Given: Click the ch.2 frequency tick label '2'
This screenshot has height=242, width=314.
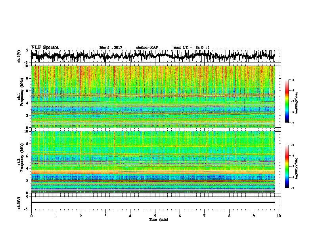Looking at the screenshot, I should point(28,181).
